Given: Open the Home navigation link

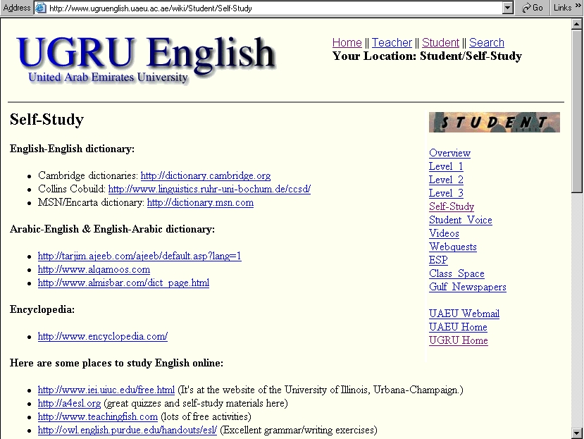Looking at the screenshot, I should [x=347, y=43].
